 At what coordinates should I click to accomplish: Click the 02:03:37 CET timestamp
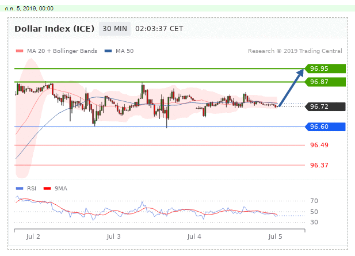(x=159, y=29)
